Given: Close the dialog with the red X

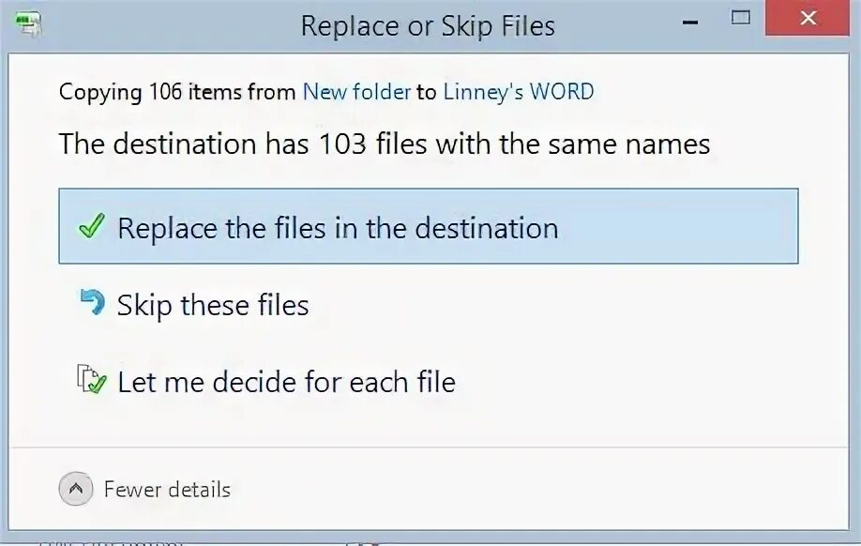Looking at the screenshot, I should click(808, 18).
